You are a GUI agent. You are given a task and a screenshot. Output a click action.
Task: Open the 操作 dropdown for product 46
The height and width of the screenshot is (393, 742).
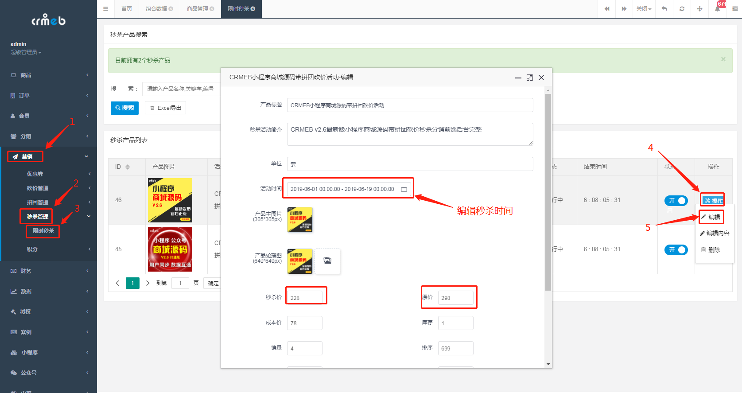click(713, 201)
